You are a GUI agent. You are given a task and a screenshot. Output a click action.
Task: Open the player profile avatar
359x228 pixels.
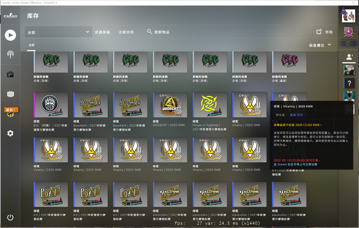click(x=348, y=16)
